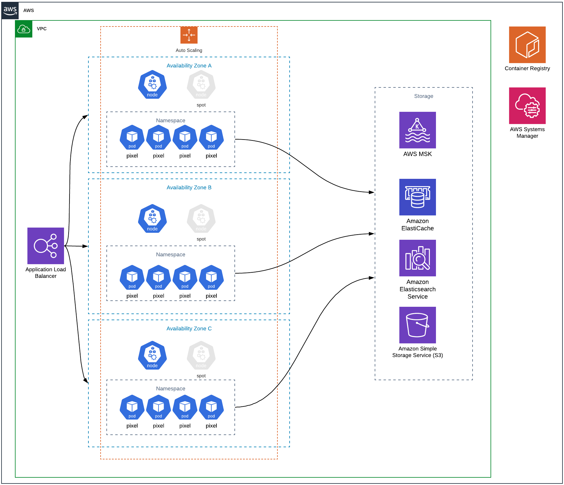Image resolution: width=564 pixels, height=485 pixels.
Task: Select the spot label in Zone B
Action: [201, 239]
